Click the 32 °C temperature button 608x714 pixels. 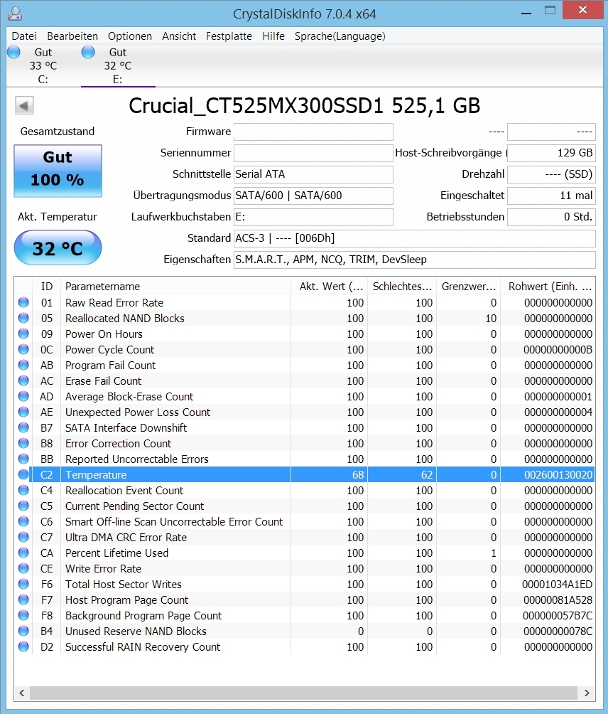(x=58, y=247)
